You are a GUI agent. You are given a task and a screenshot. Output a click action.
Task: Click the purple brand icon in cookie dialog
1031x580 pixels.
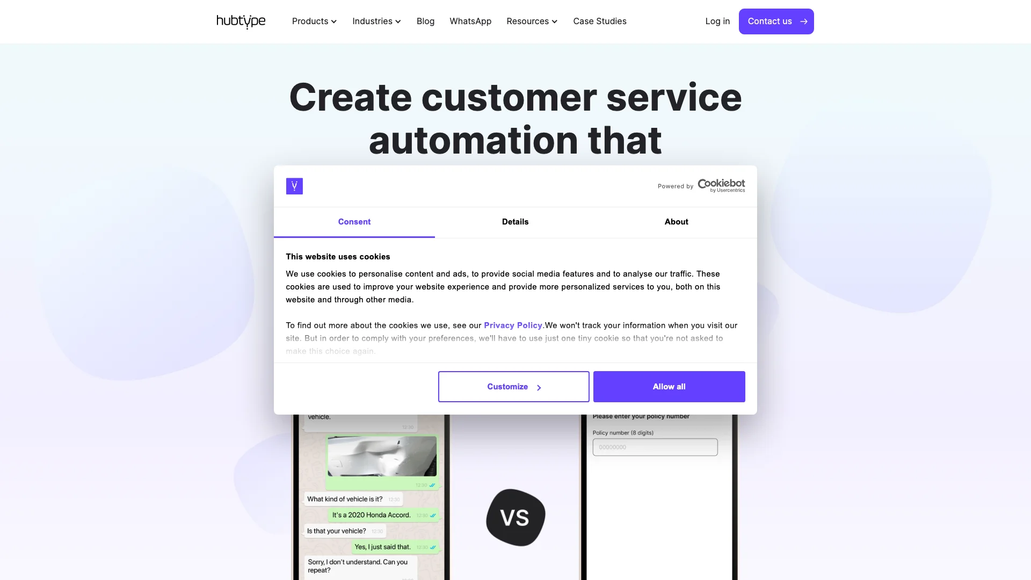click(294, 185)
